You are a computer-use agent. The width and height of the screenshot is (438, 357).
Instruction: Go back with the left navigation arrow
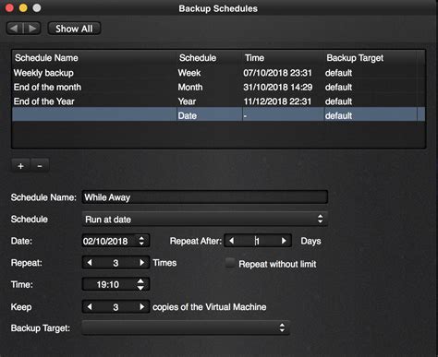(x=15, y=29)
